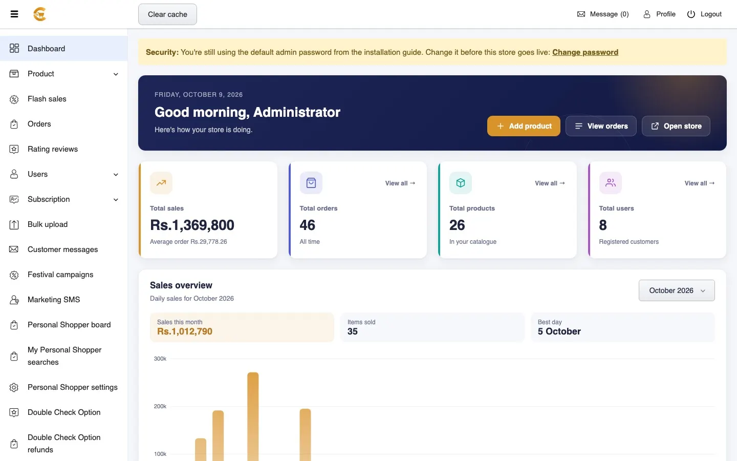
Task: Follow the Change password link
Action: 585,52
